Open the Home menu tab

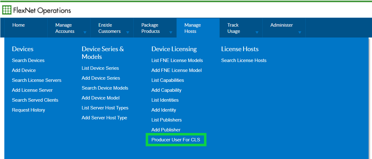click(19, 25)
